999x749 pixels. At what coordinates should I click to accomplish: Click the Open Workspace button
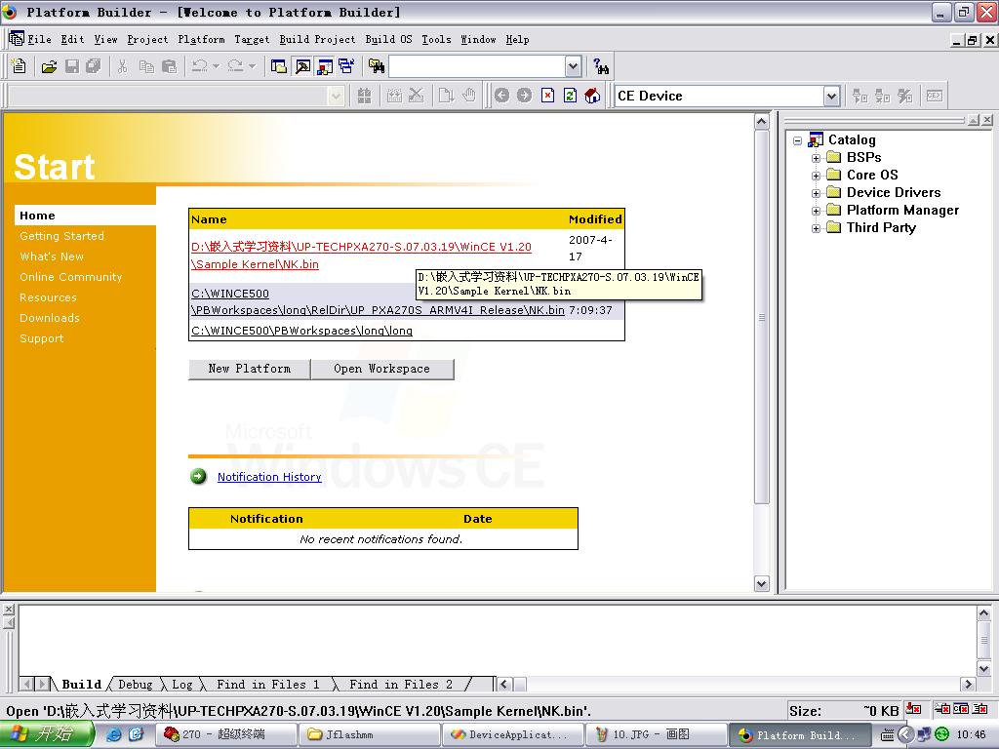382,369
